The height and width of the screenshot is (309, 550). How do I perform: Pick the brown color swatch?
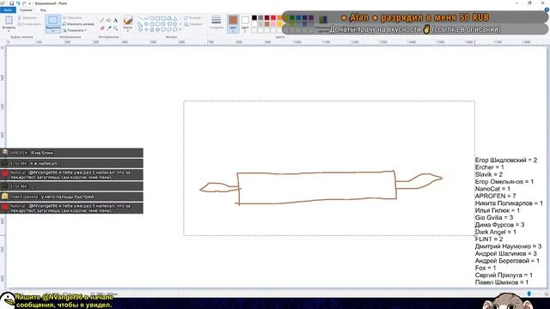point(267,24)
